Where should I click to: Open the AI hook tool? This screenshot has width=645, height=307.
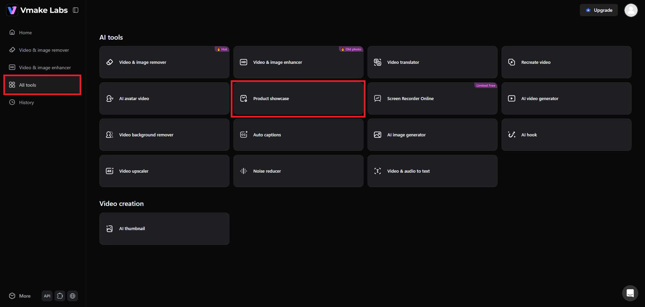pyautogui.click(x=566, y=135)
